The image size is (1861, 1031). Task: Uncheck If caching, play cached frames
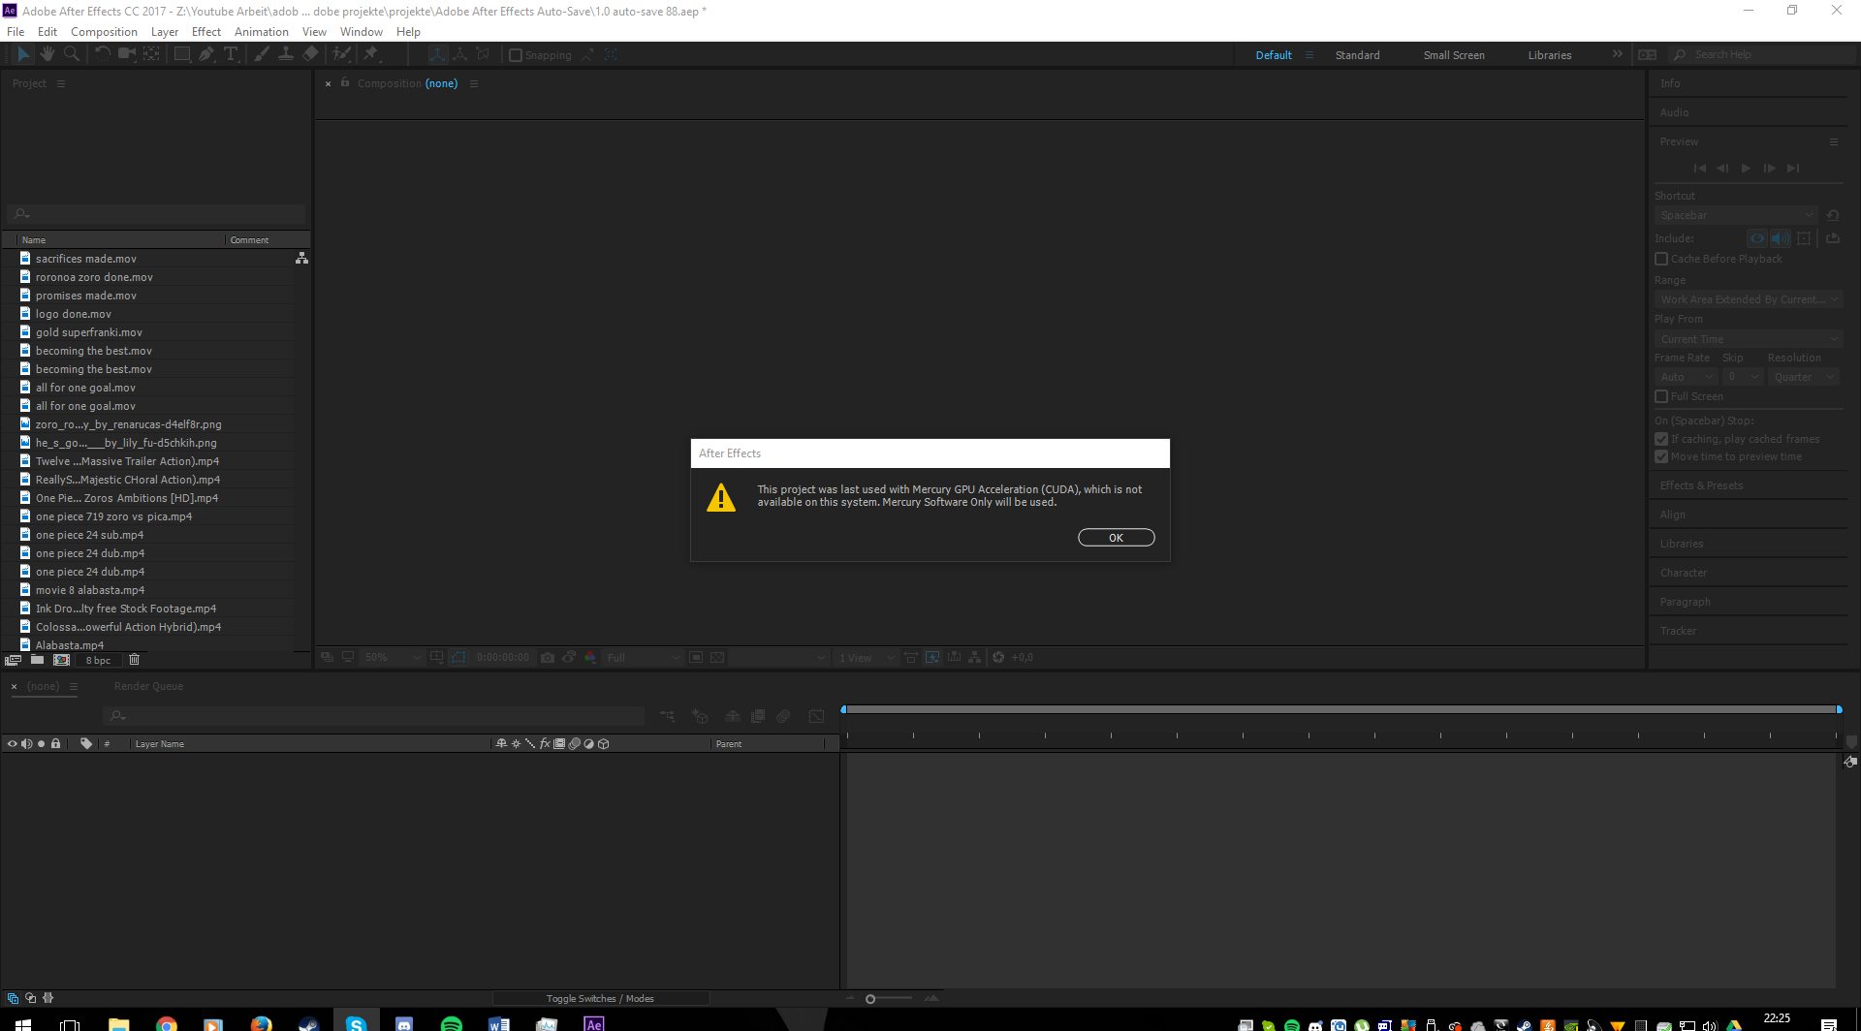tap(1661, 439)
